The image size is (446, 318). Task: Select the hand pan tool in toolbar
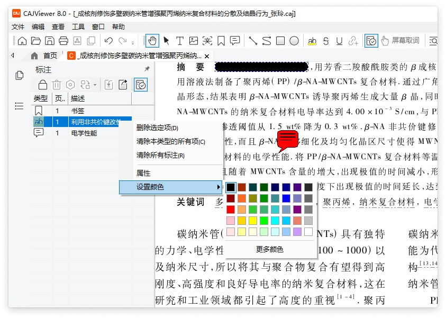pos(152,41)
